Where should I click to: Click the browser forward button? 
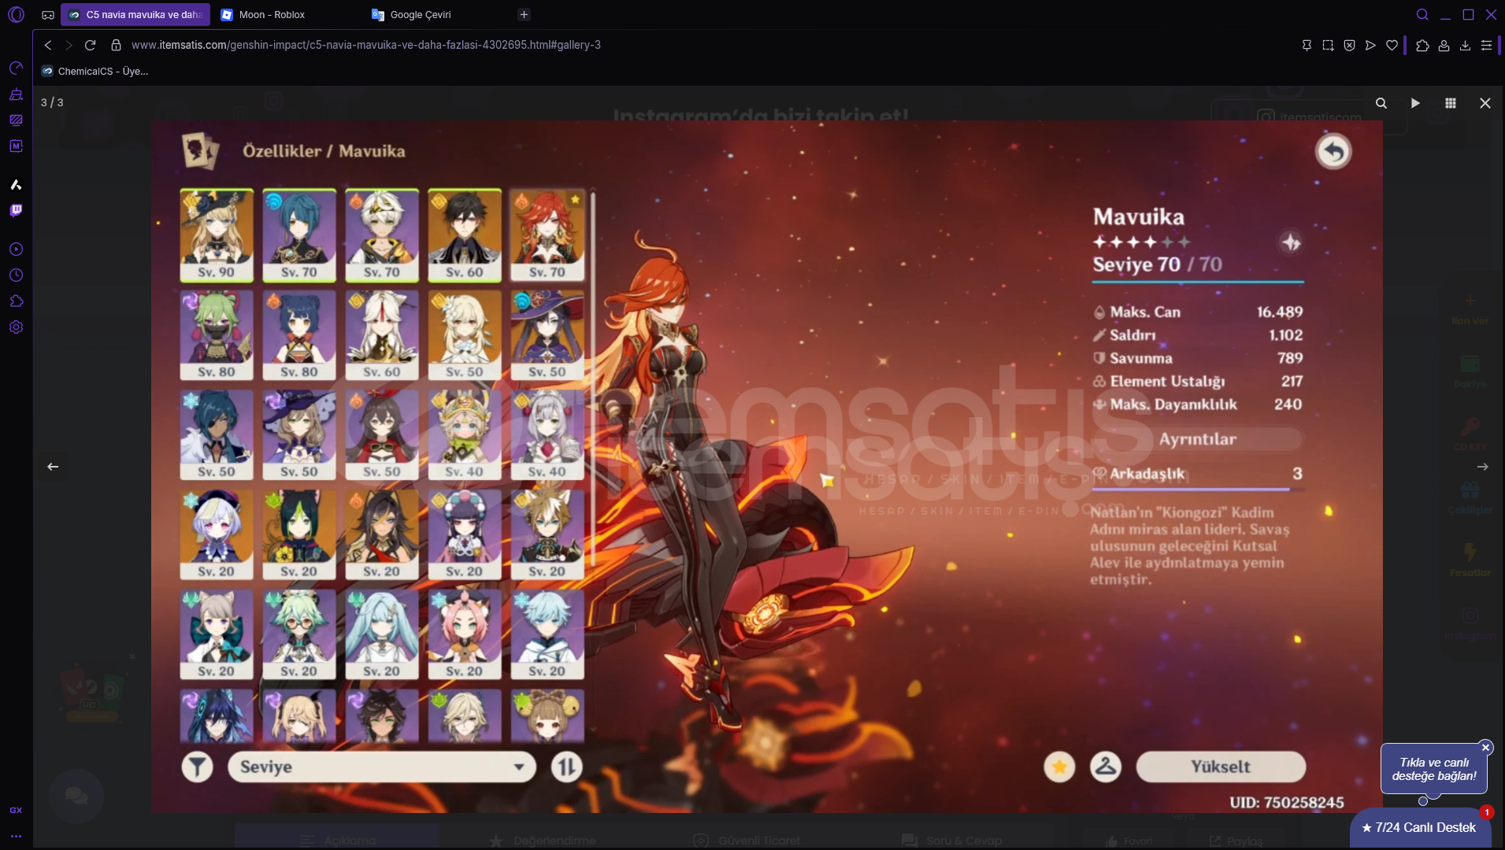click(x=69, y=45)
